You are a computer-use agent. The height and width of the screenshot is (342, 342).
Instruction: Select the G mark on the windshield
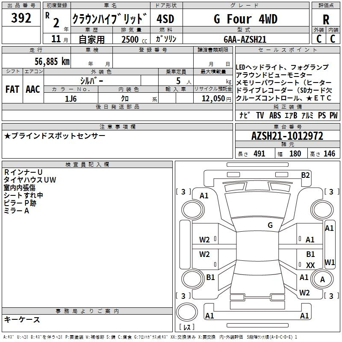click(270, 225)
